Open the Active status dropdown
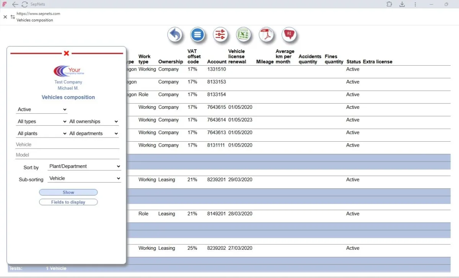Screen dimensions: 459x278 (42, 110)
